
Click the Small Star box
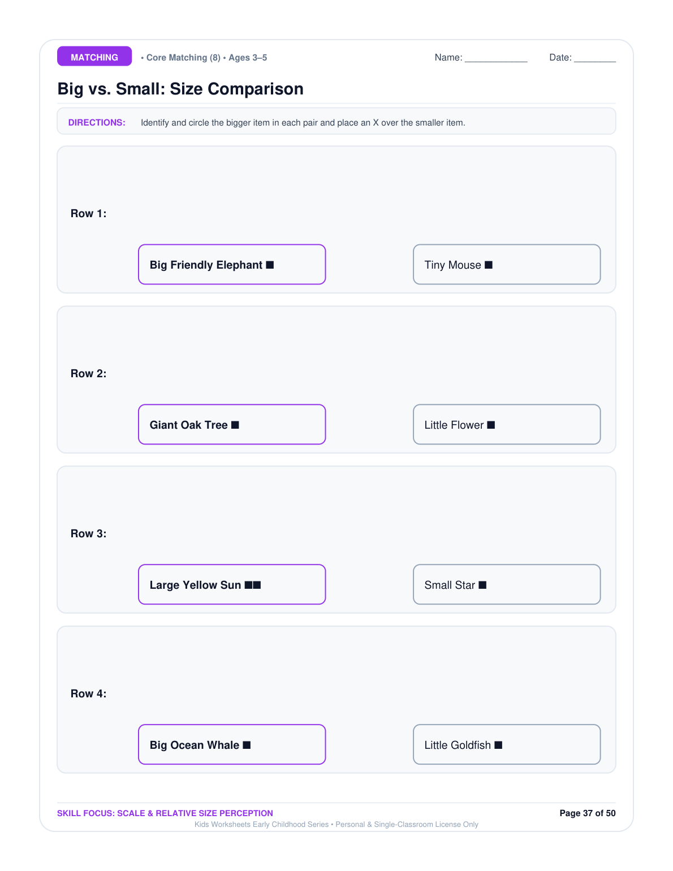click(x=507, y=584)
